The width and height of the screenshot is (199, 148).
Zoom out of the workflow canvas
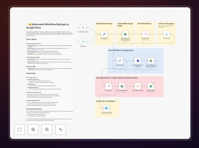coord(47,130)
